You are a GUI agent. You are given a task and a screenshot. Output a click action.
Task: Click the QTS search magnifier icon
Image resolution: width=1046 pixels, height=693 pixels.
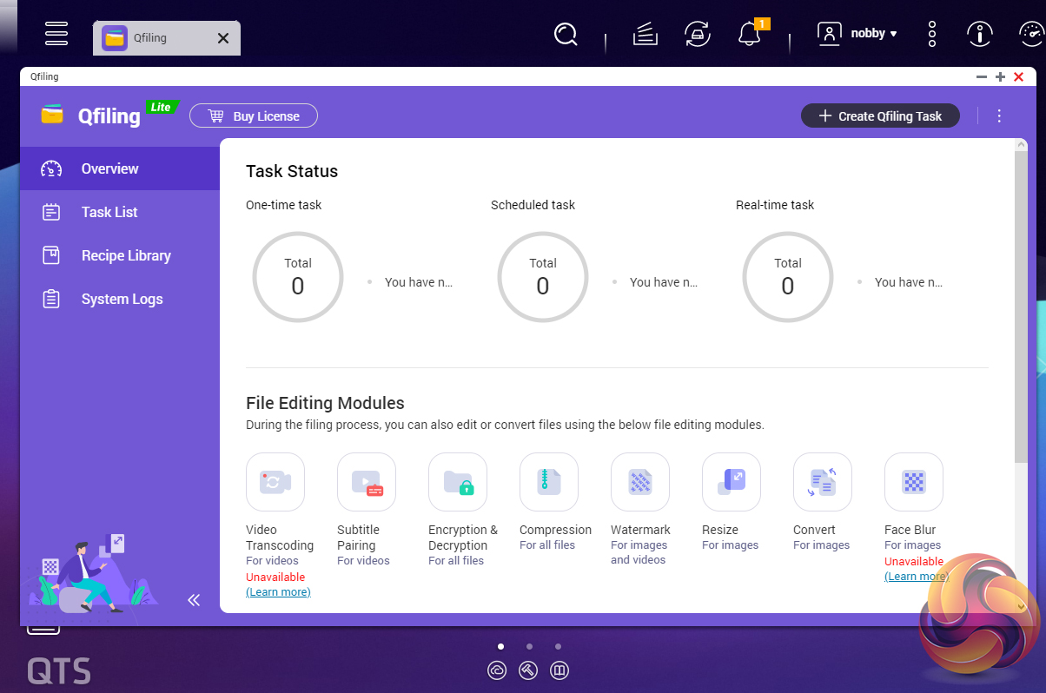point(566,34)
